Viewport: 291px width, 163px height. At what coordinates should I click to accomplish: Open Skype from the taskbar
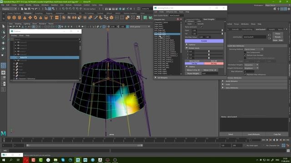(63, 160)
